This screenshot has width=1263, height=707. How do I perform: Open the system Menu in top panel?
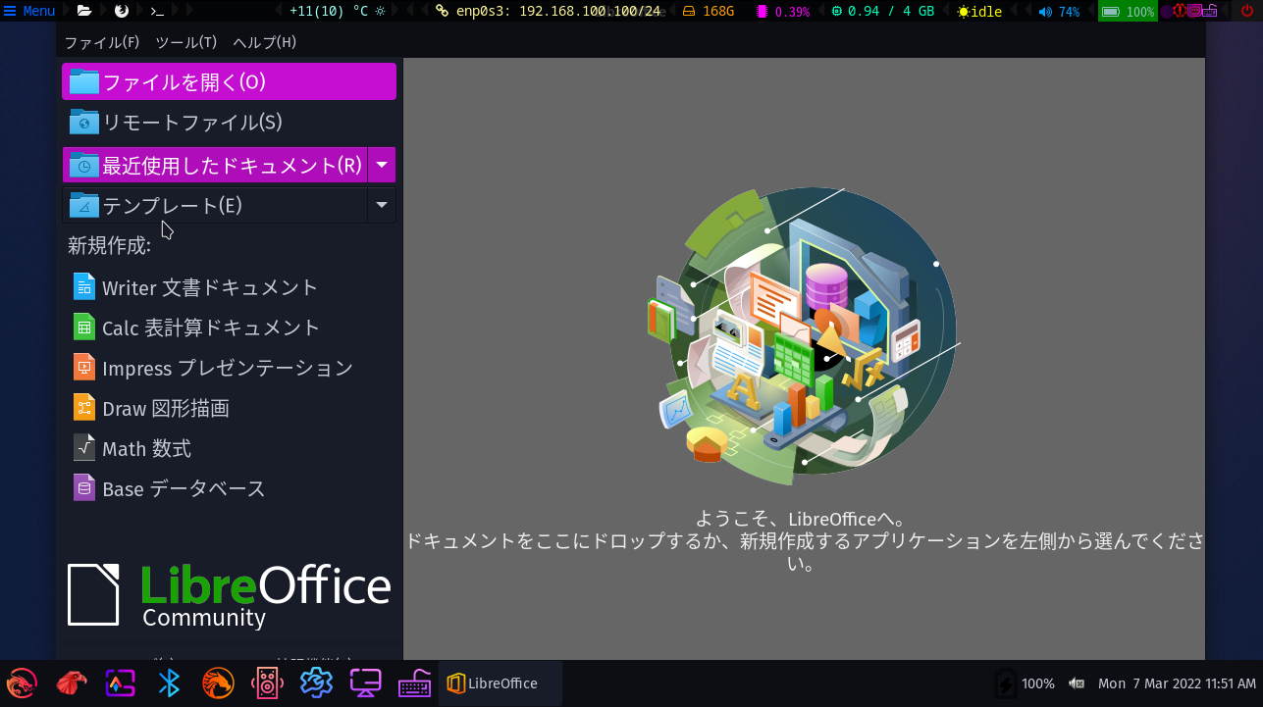[29, 12]
